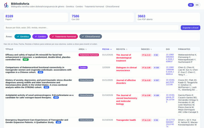Sort the table by the Revista column
This screenshot has width=204, height=128.
pyautogui.click(x=122, y=49)
